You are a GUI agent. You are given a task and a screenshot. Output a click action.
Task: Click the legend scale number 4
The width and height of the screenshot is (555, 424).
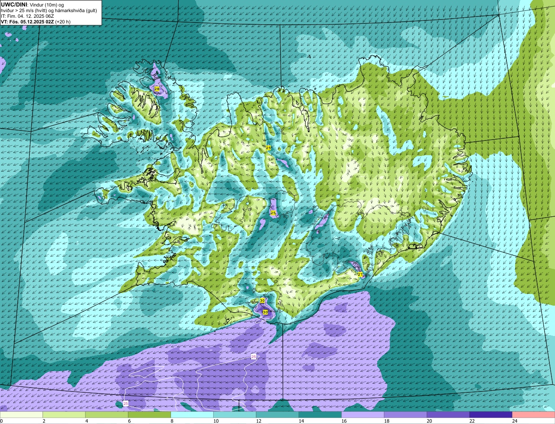pos(86,421)
